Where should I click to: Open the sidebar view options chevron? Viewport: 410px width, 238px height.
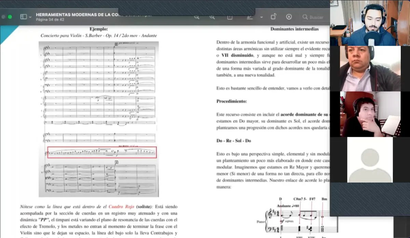click(30, 17)
